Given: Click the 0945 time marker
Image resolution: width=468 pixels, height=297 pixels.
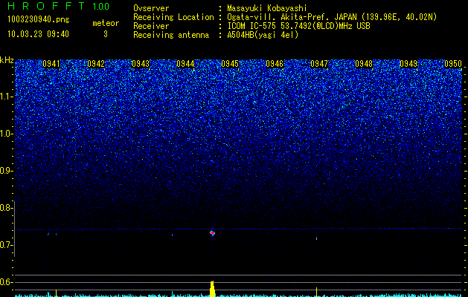Looking at the screenshot, I should coord(230,64).
